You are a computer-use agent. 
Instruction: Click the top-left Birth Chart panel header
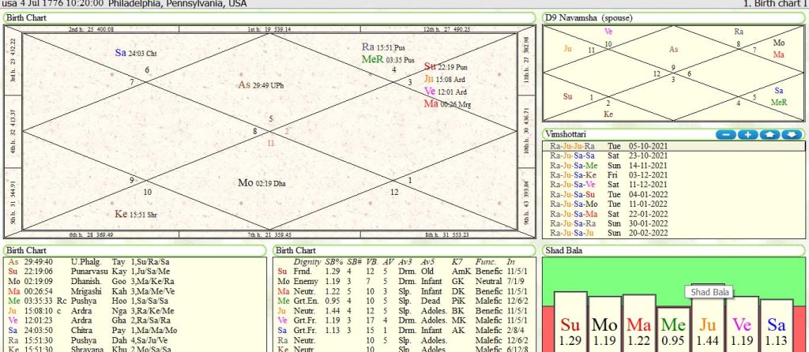(28, 17)
